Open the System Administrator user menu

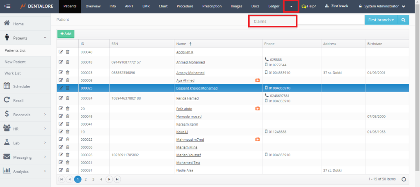[x=382, y=6]
